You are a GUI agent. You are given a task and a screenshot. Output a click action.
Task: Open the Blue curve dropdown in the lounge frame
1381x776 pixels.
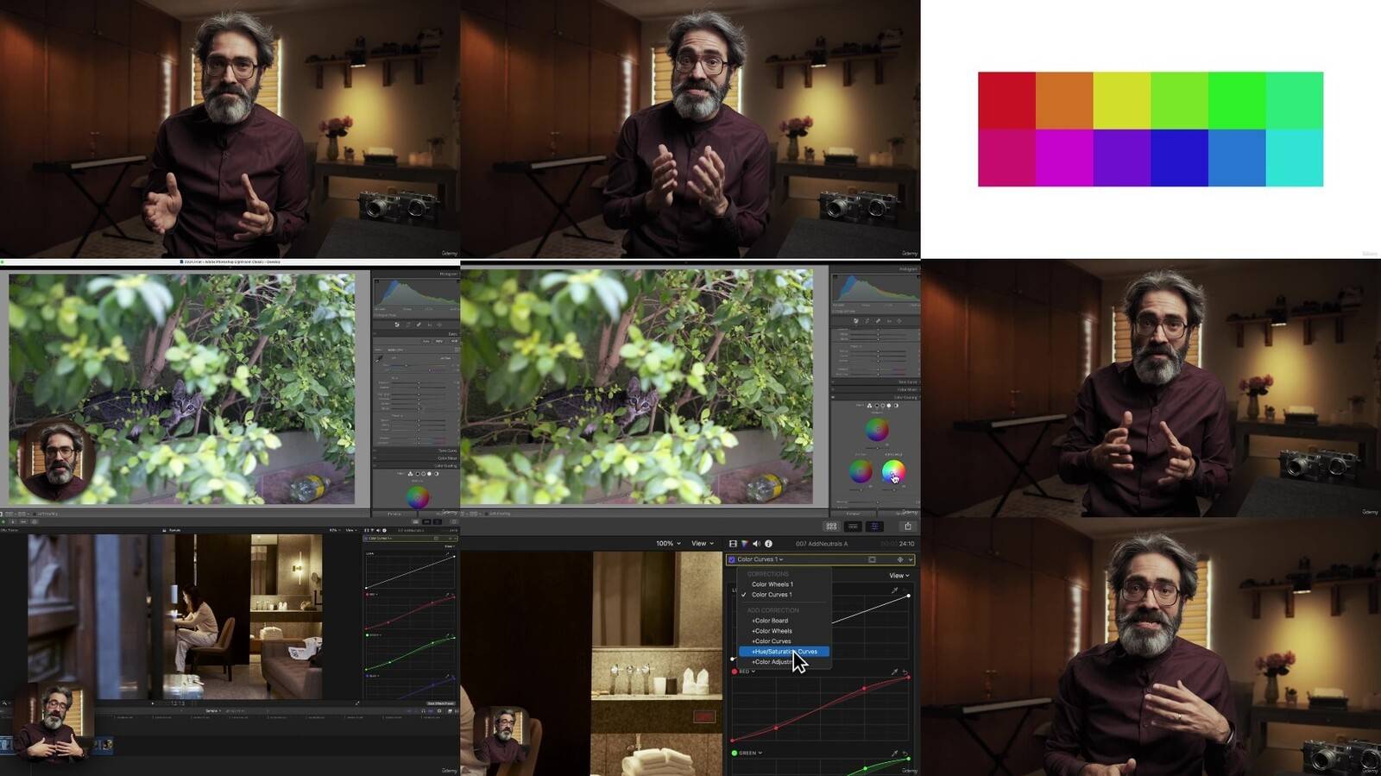tap(373, 675)
